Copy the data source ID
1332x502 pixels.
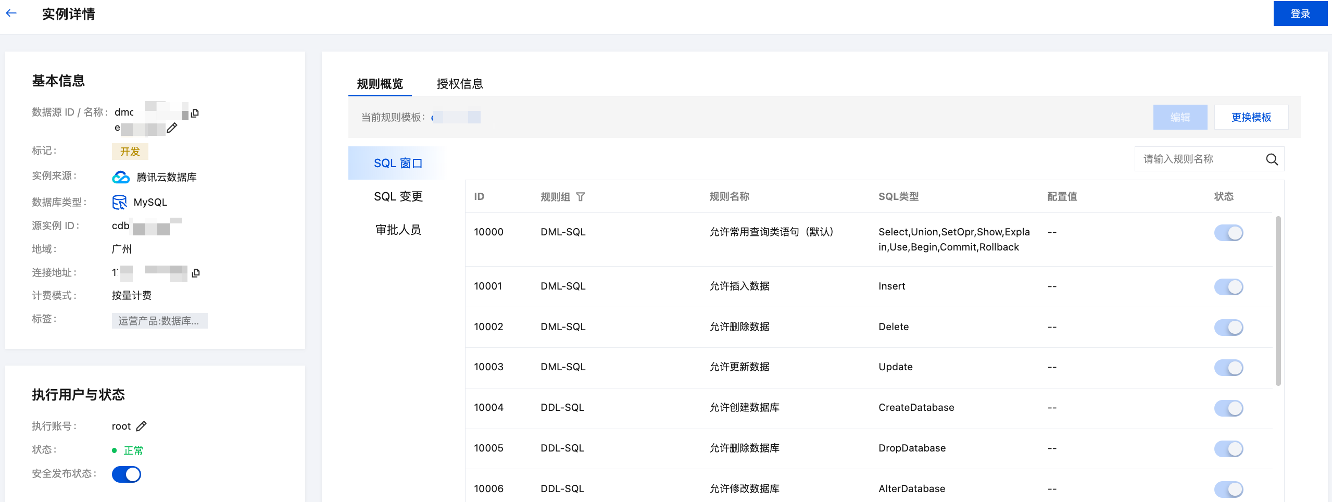coord(195,113)
